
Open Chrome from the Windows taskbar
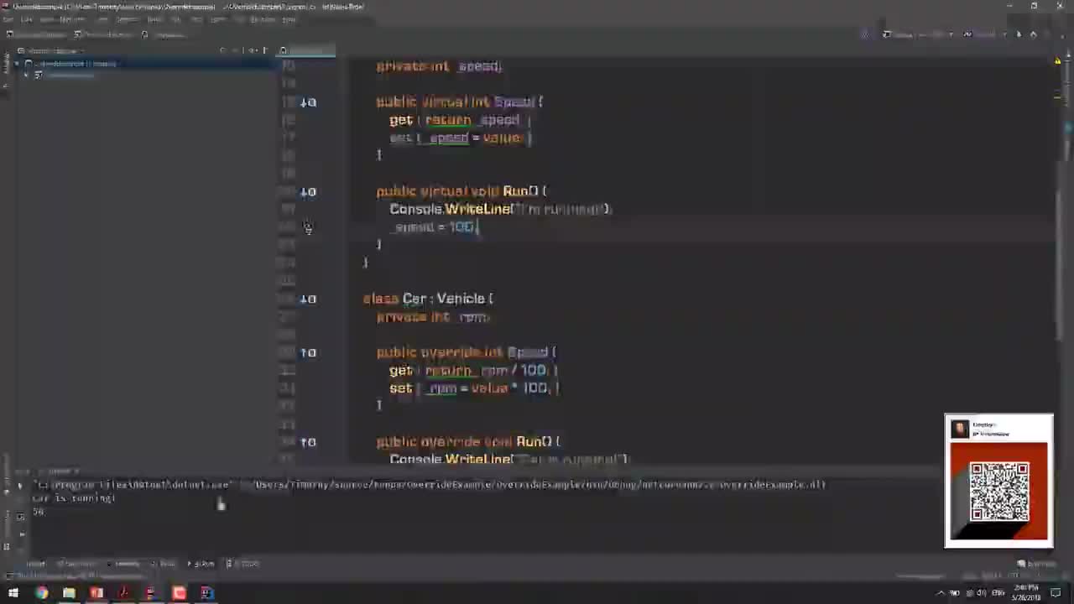coord(41,594)
